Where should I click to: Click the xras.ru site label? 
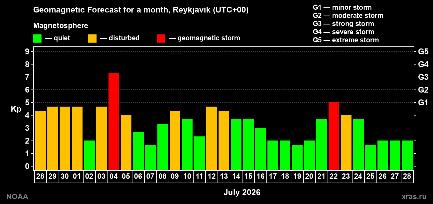coord(414,197)
